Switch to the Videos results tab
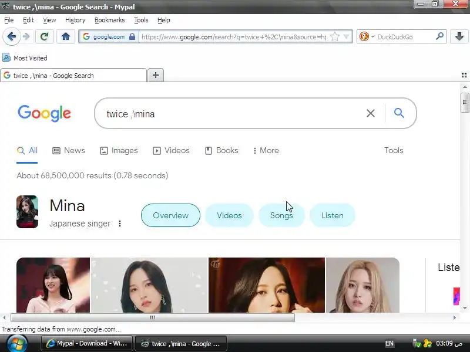The width and height of the screenshot is (470, 352). tap(171, 151)
